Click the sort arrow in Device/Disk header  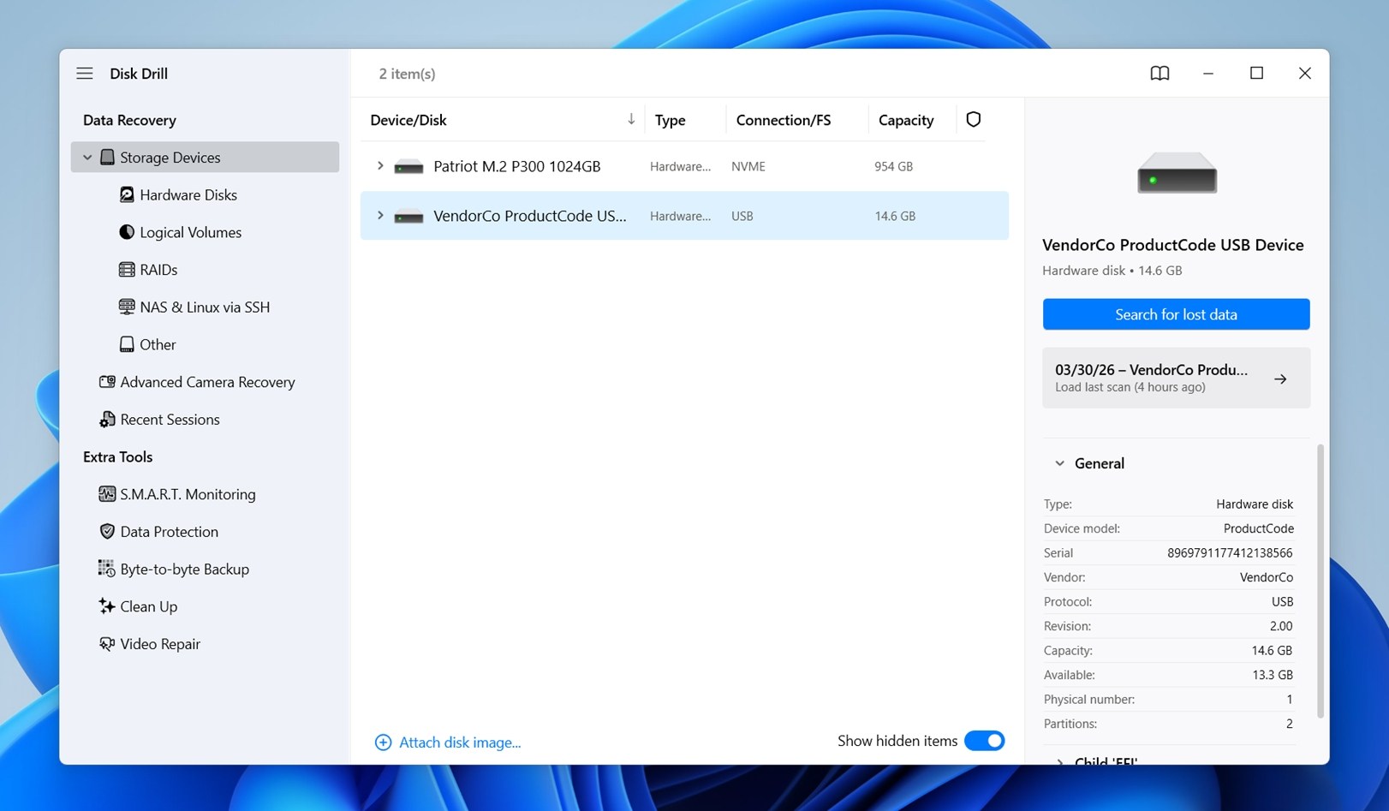pos(631,119)
